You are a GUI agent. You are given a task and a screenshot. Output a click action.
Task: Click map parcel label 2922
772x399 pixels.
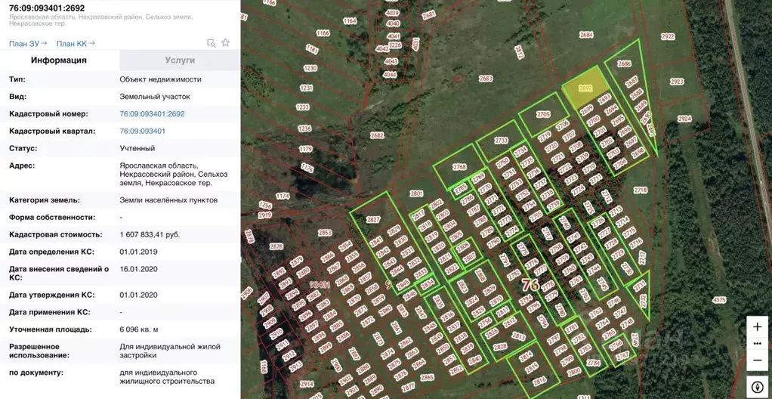(x=668, y=36)
